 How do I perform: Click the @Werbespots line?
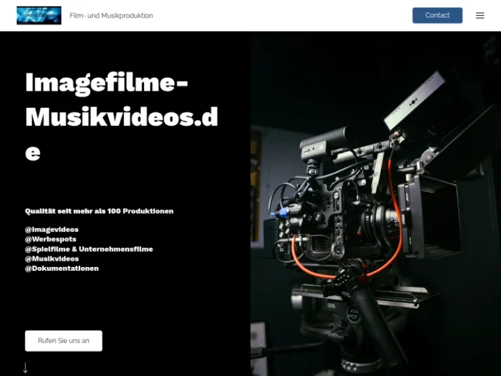pos(50,239)
